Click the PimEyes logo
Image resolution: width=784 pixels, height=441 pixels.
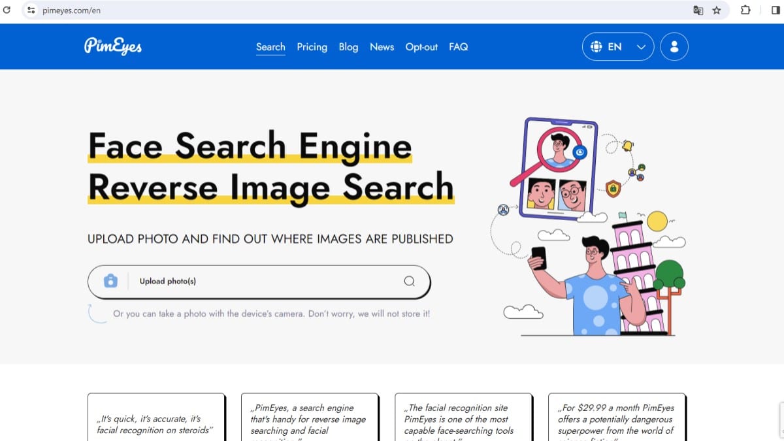point(112,46)
